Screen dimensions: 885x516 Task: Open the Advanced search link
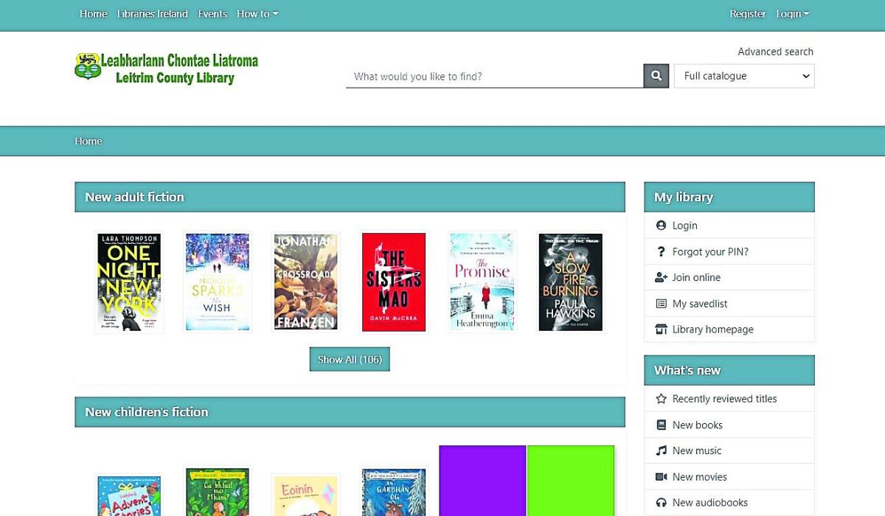[775, 51]
